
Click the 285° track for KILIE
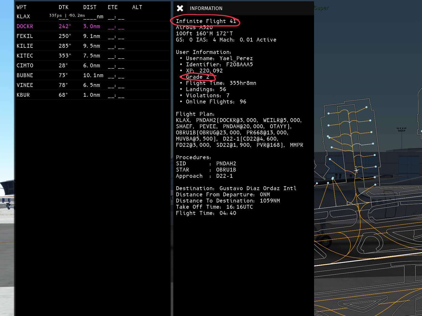(x=65, y=46)
